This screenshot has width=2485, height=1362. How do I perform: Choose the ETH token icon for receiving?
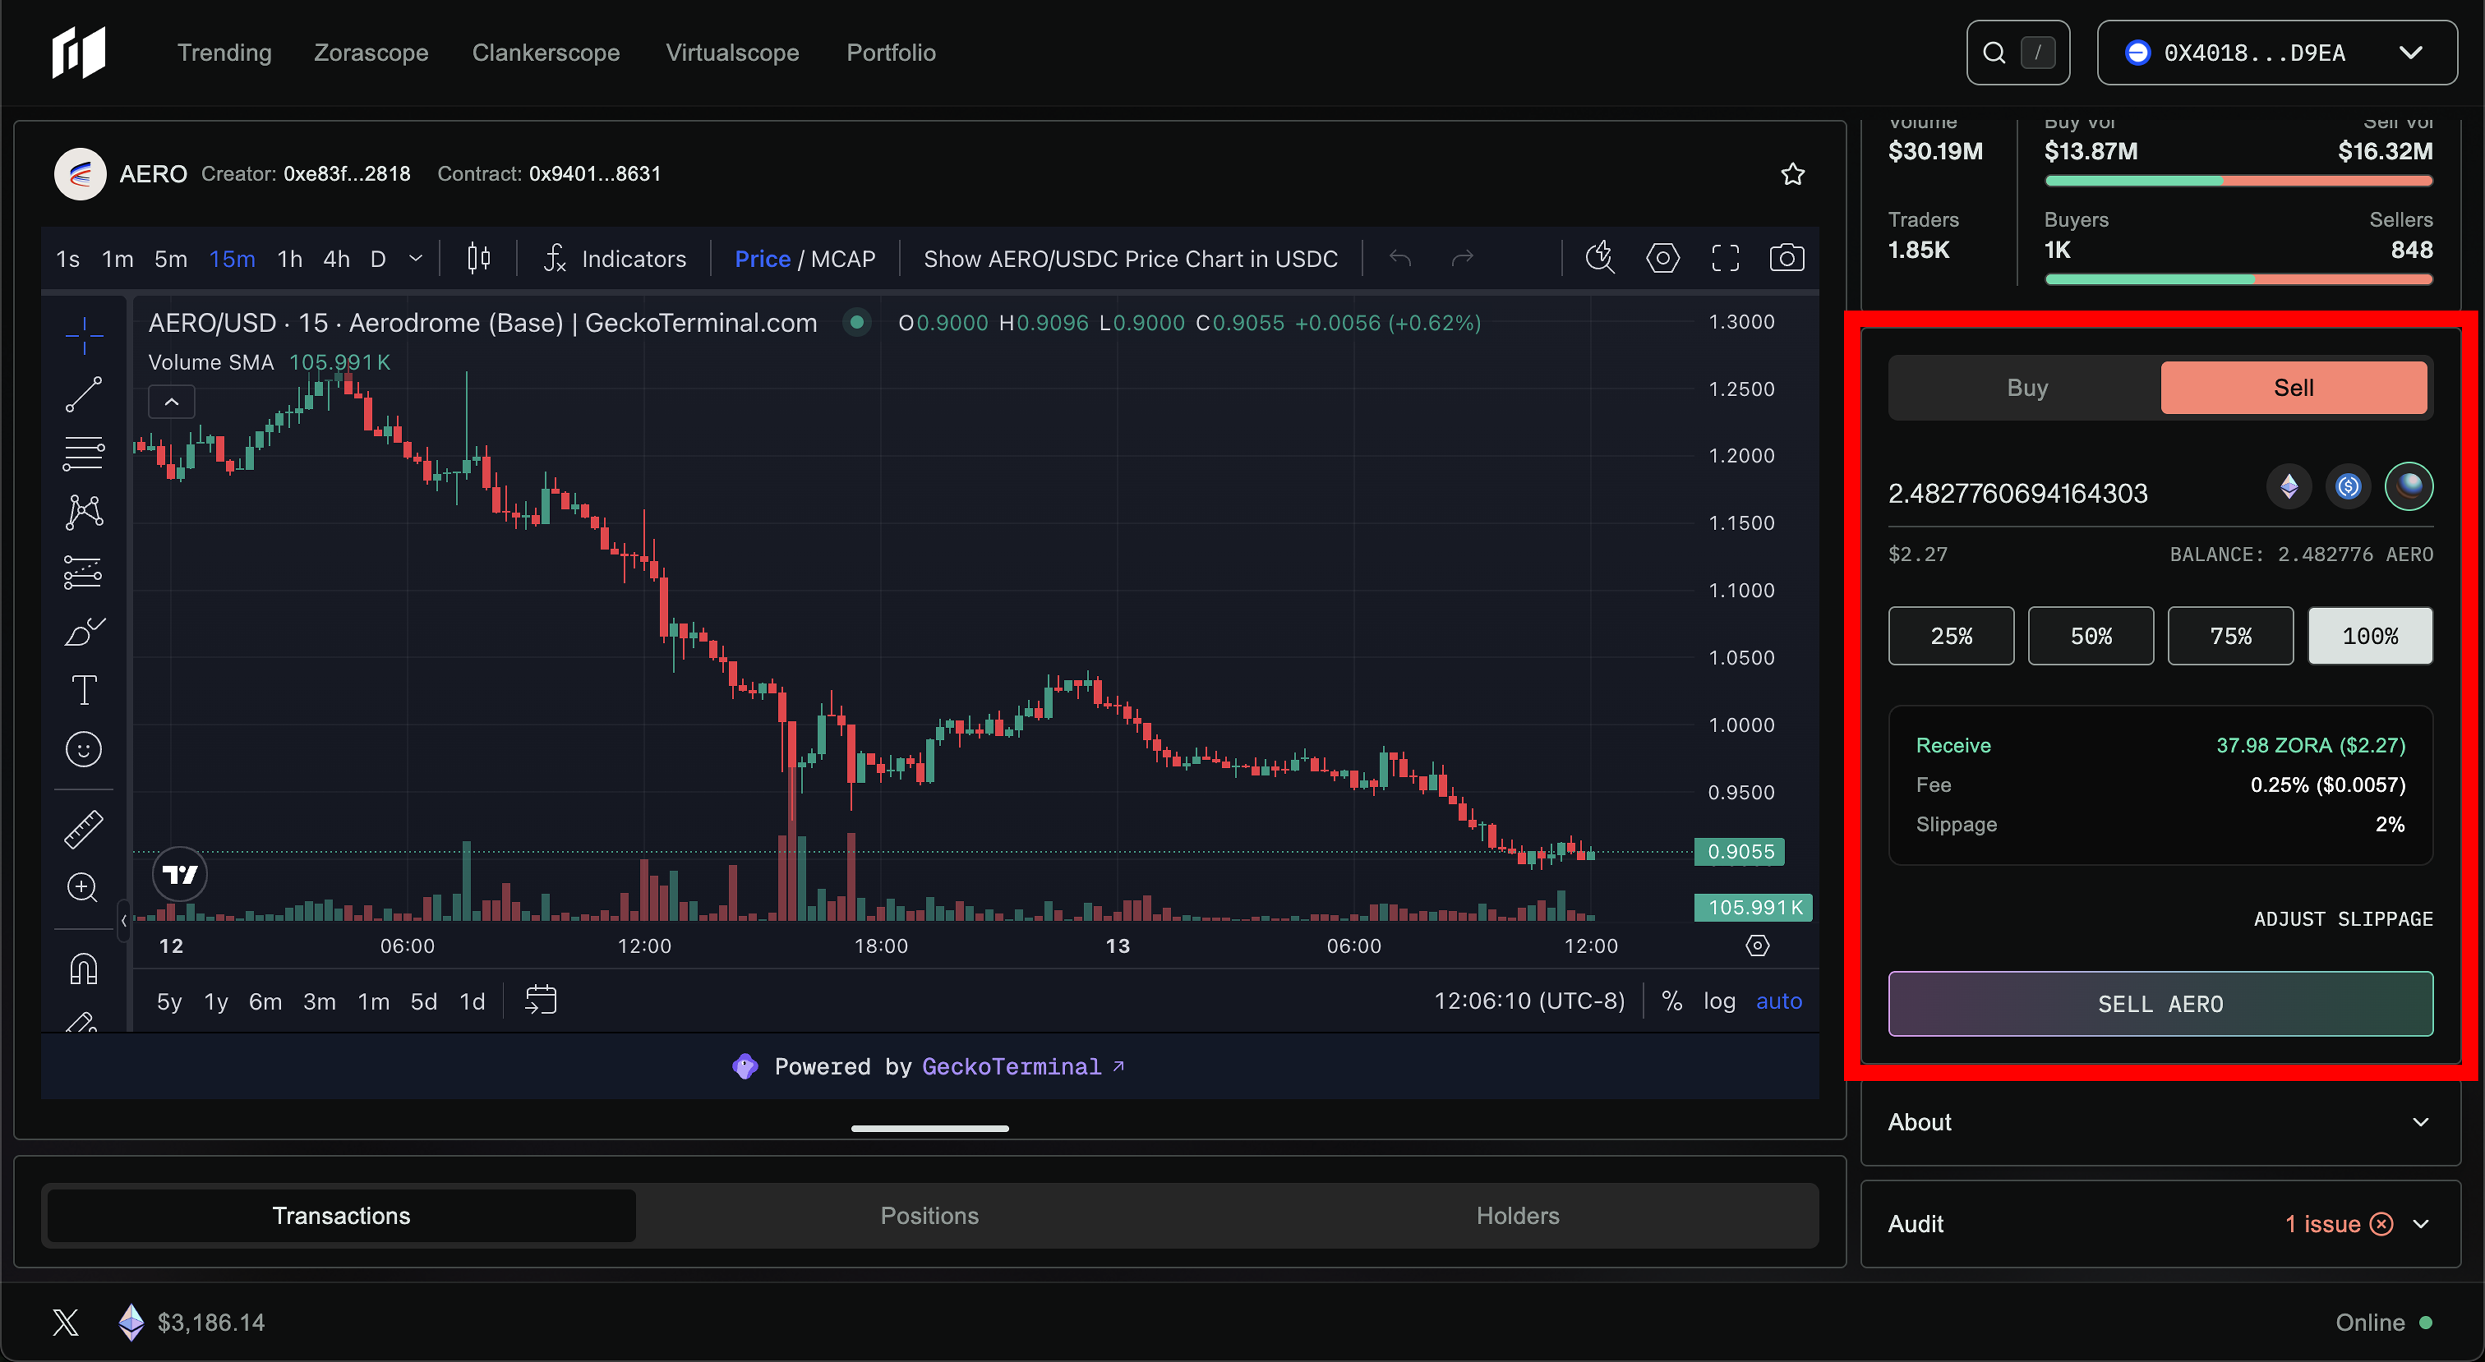(x=2289, y=486)
